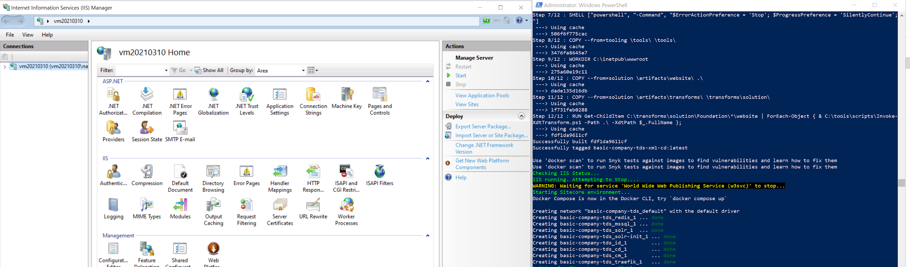The width and height of the screenshot is (910, 267).
Task: Open MIME Types feature
Action: [x=147, y=208]
